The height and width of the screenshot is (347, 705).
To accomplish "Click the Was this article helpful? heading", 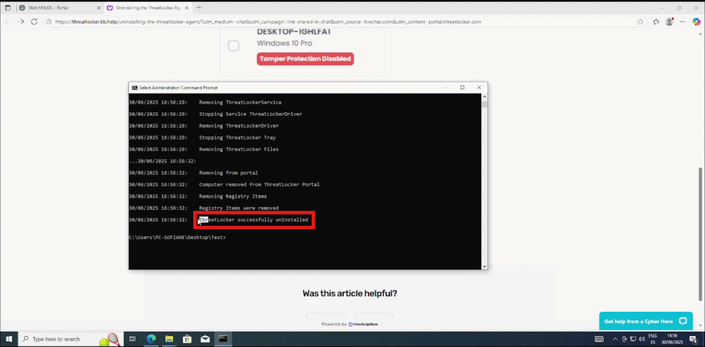I will click(x=350, y=293).
